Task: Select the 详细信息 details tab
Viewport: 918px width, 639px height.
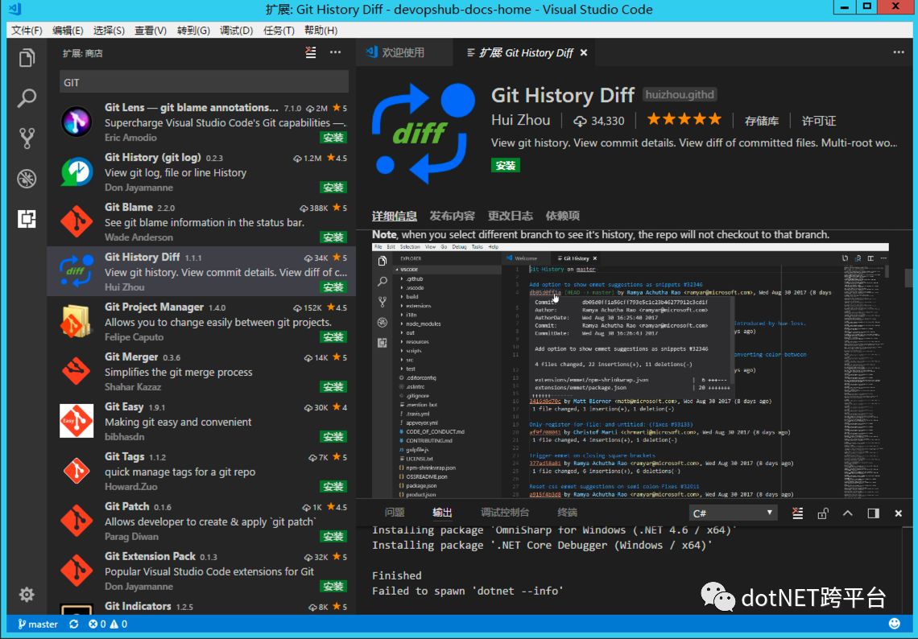Action: point(395,216)
